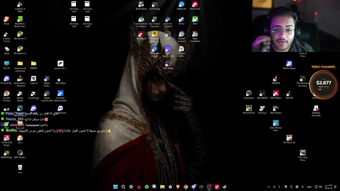Select the CurseForge desktop icon
Screen dimensions: 340x191
click(33, 95)
